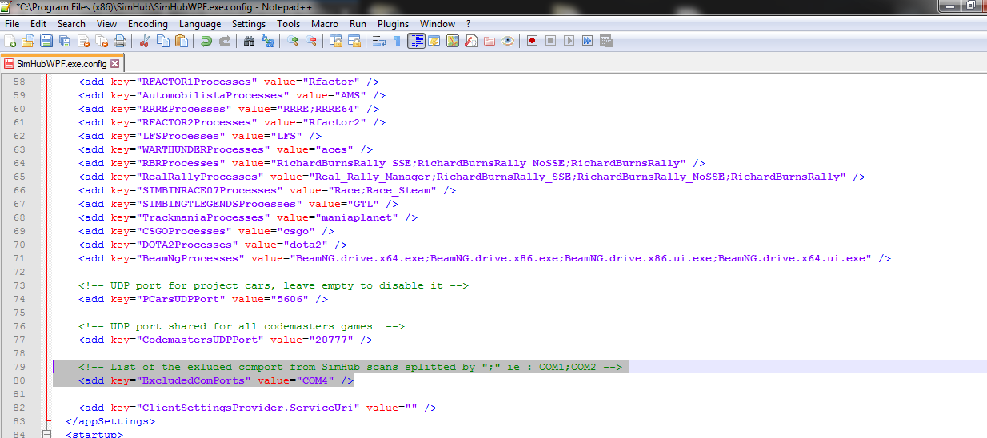Open the Plugins menu
Viewport: 987px width, 438px height.
pyautogui.click(x=393, y=24)
